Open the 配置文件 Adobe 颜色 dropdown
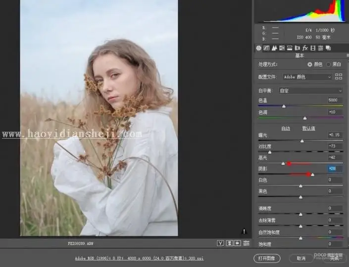 [x=307, y=77]
